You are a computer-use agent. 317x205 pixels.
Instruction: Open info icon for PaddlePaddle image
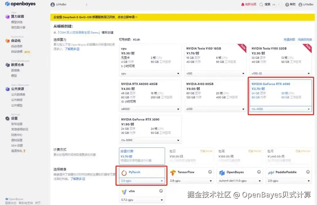pyautogui.click(x=308, y=172)
